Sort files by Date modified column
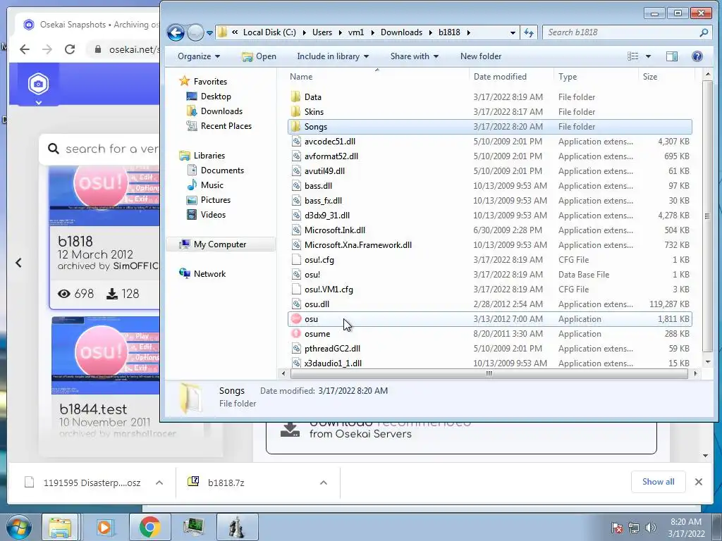722x541 pixels. point(512,77)
